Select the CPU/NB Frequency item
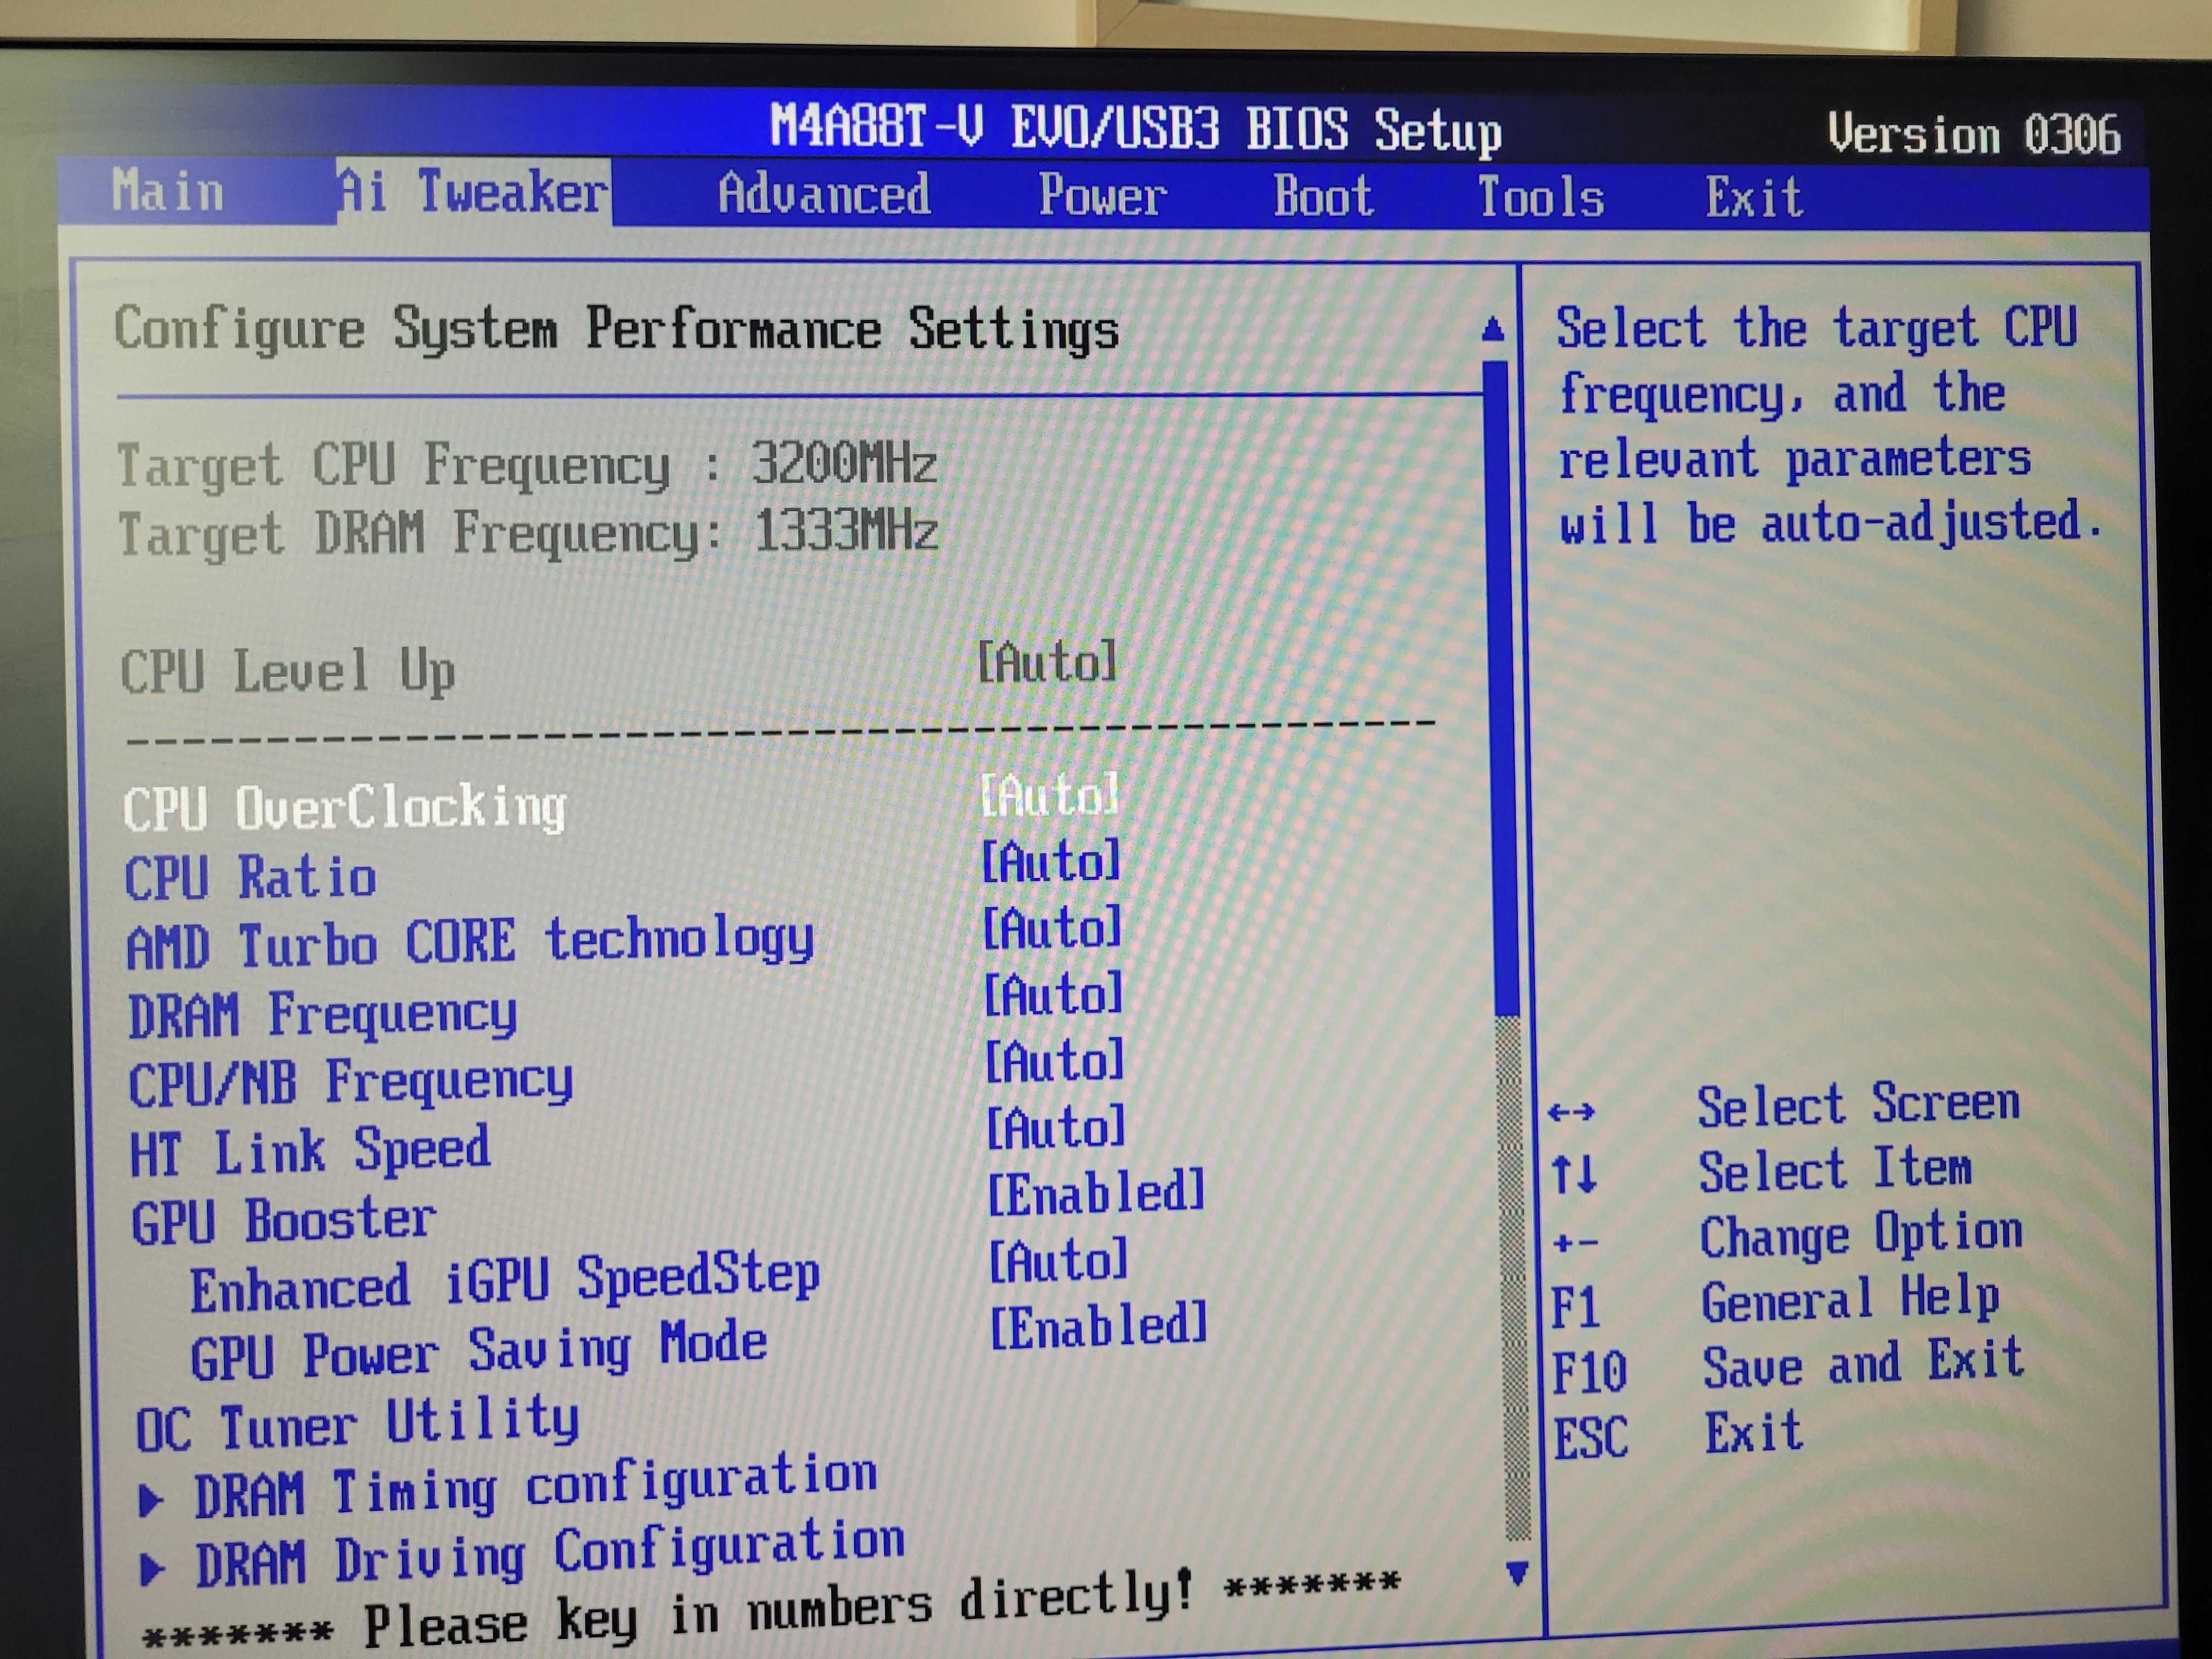This screenshot has width=2212, height=1659. [x=351, y=1082]
